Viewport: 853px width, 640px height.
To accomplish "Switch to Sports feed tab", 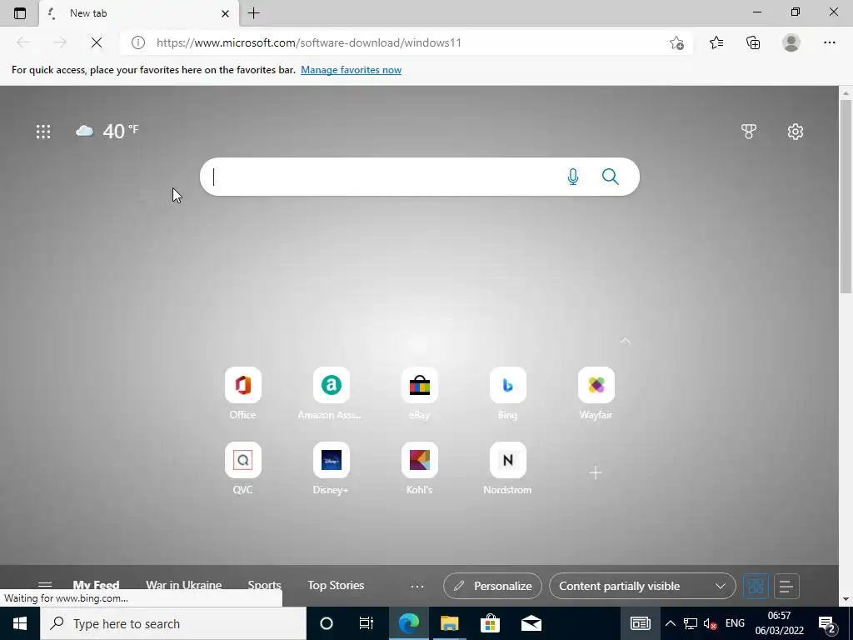I will click(x=264, y=585).
